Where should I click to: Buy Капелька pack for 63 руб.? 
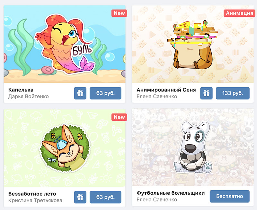click(x=105, y=93)
